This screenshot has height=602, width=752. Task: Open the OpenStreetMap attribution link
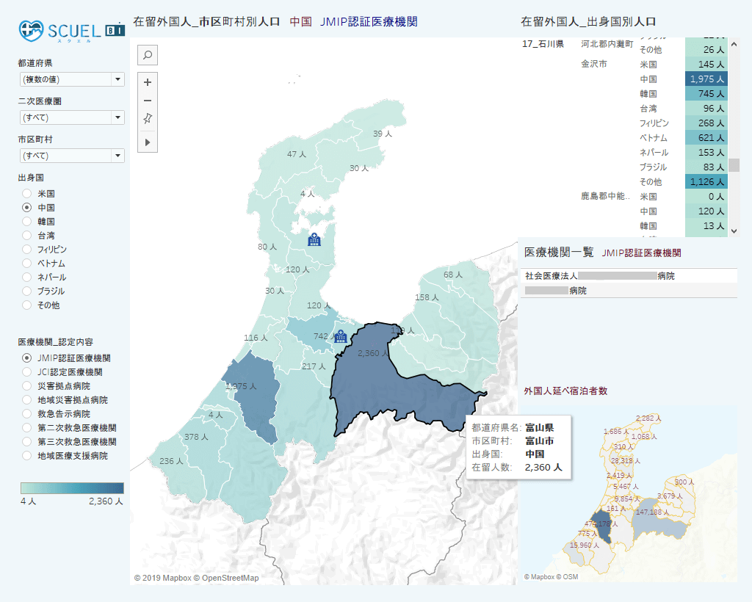226,578
